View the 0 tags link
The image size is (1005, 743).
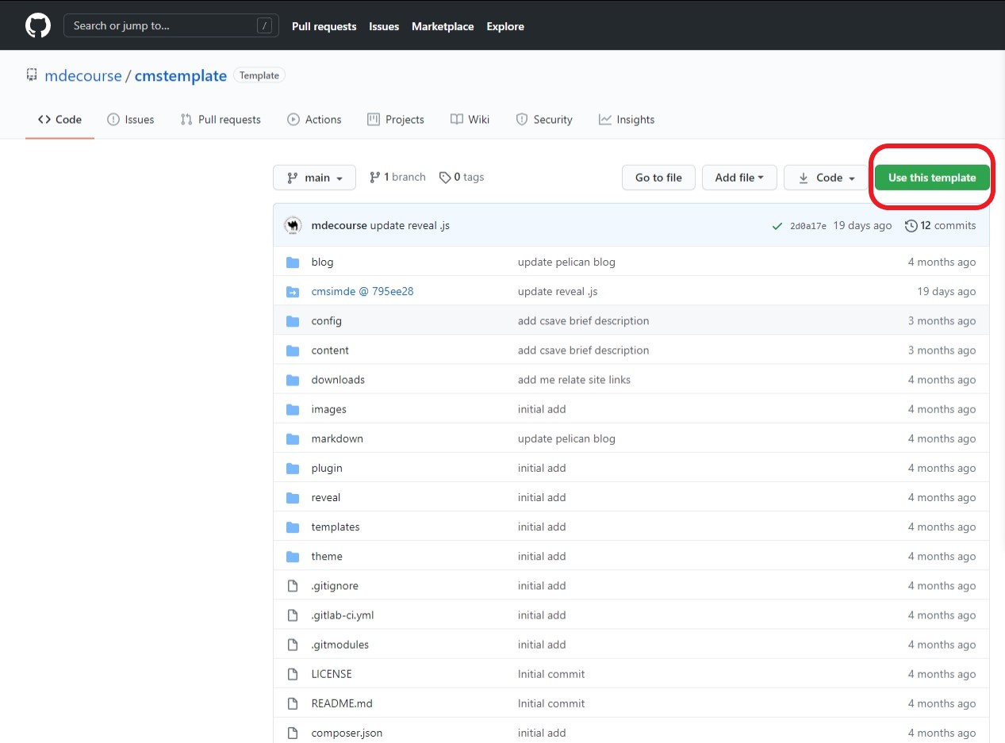(x=462, y=177)
